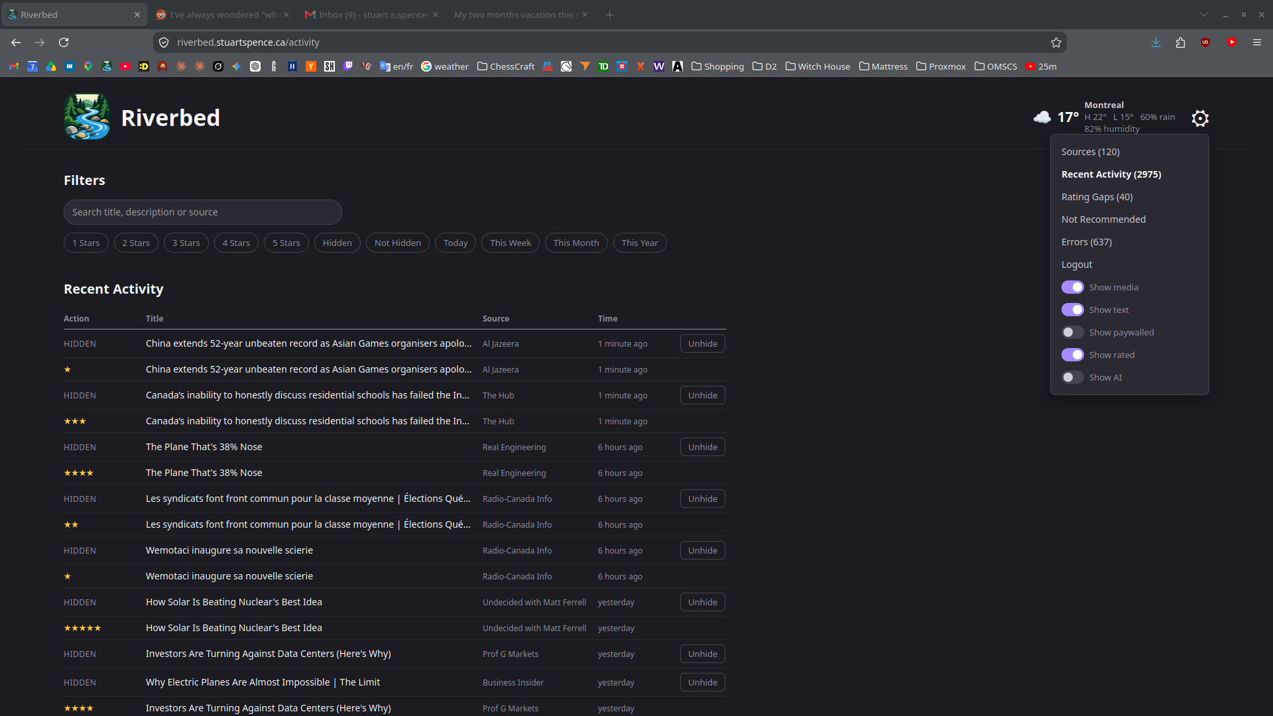
Task: Enable the Show paywalled toggle
Action: point(1073,332)
